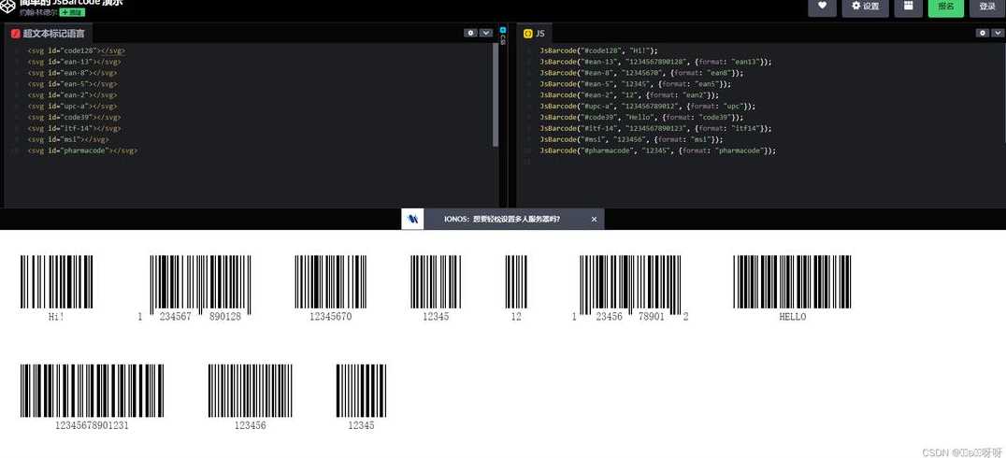Click HTML line svg id="ean-5"
Image resolution: width=1006 pixels, height=458 pixels.
(x=72, y=83)
